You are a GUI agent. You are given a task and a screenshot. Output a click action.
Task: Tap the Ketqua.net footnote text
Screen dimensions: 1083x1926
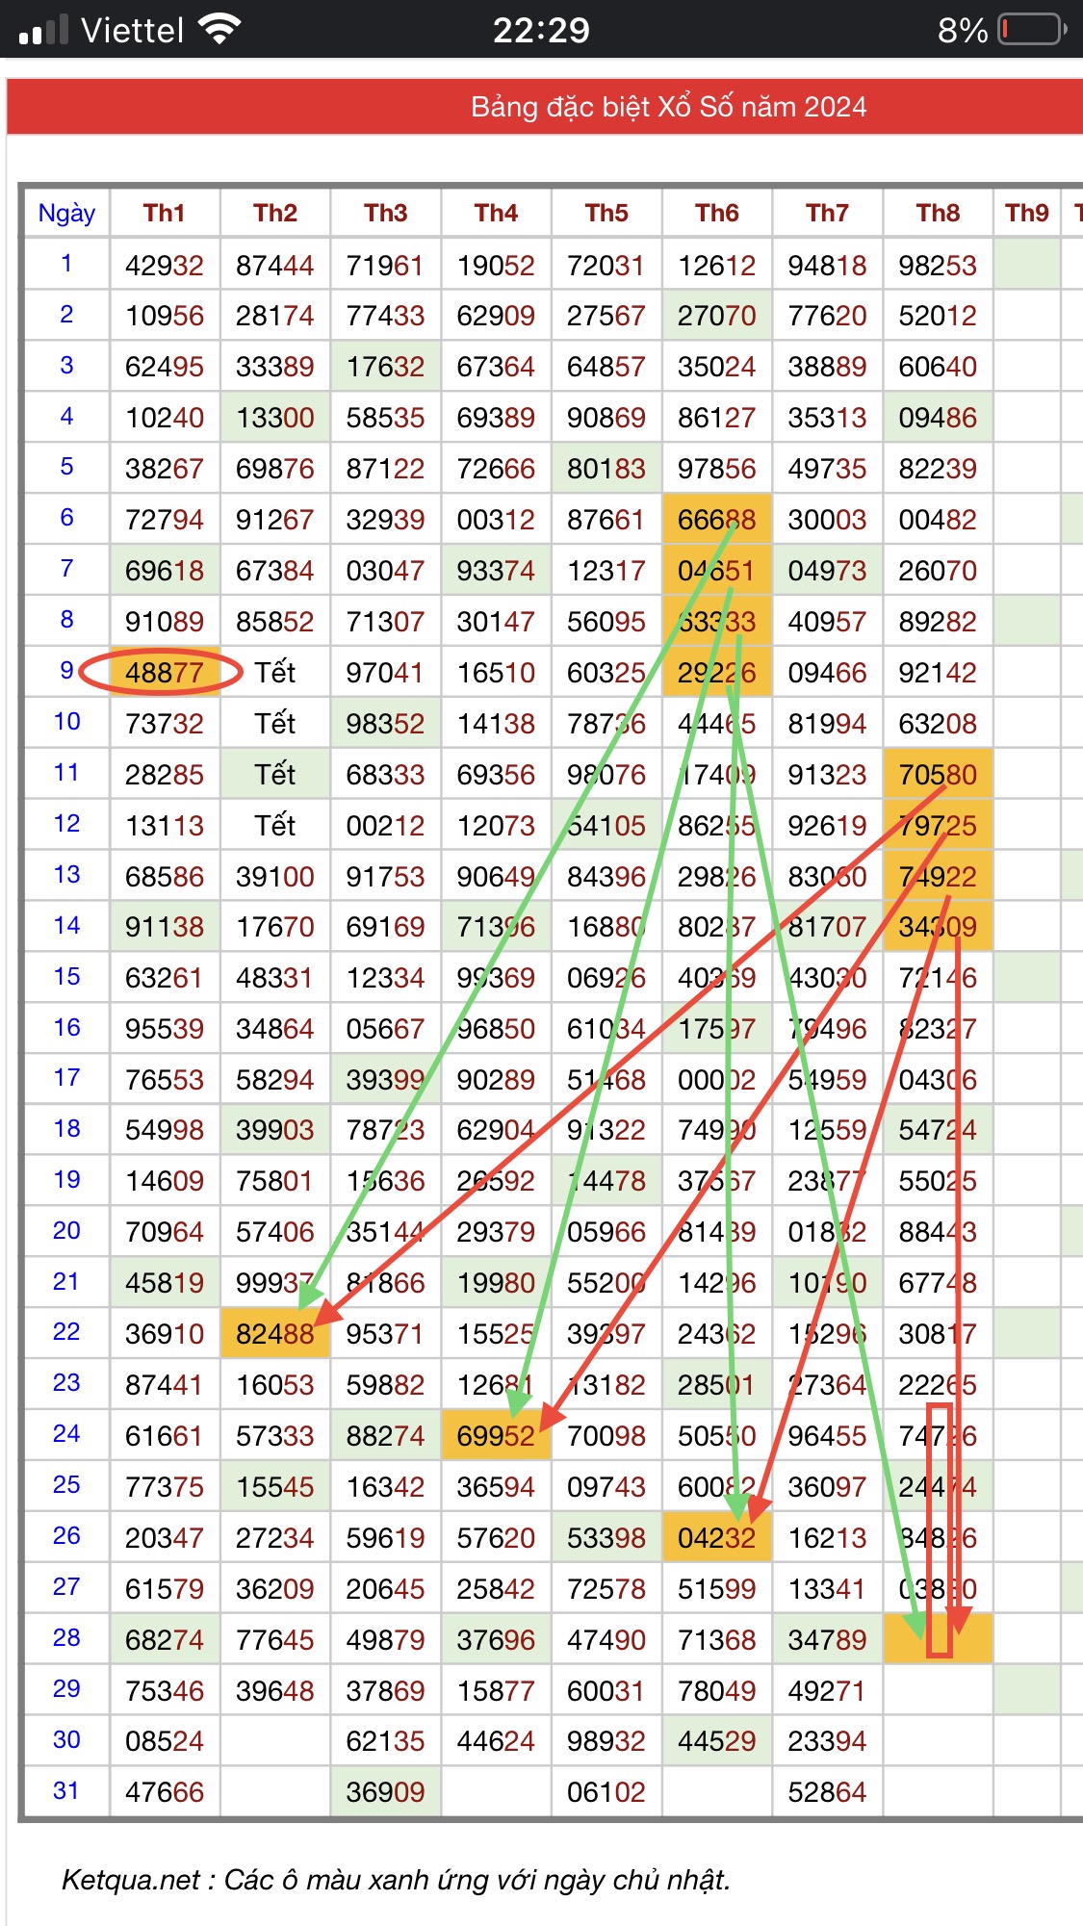[396, 1880]
